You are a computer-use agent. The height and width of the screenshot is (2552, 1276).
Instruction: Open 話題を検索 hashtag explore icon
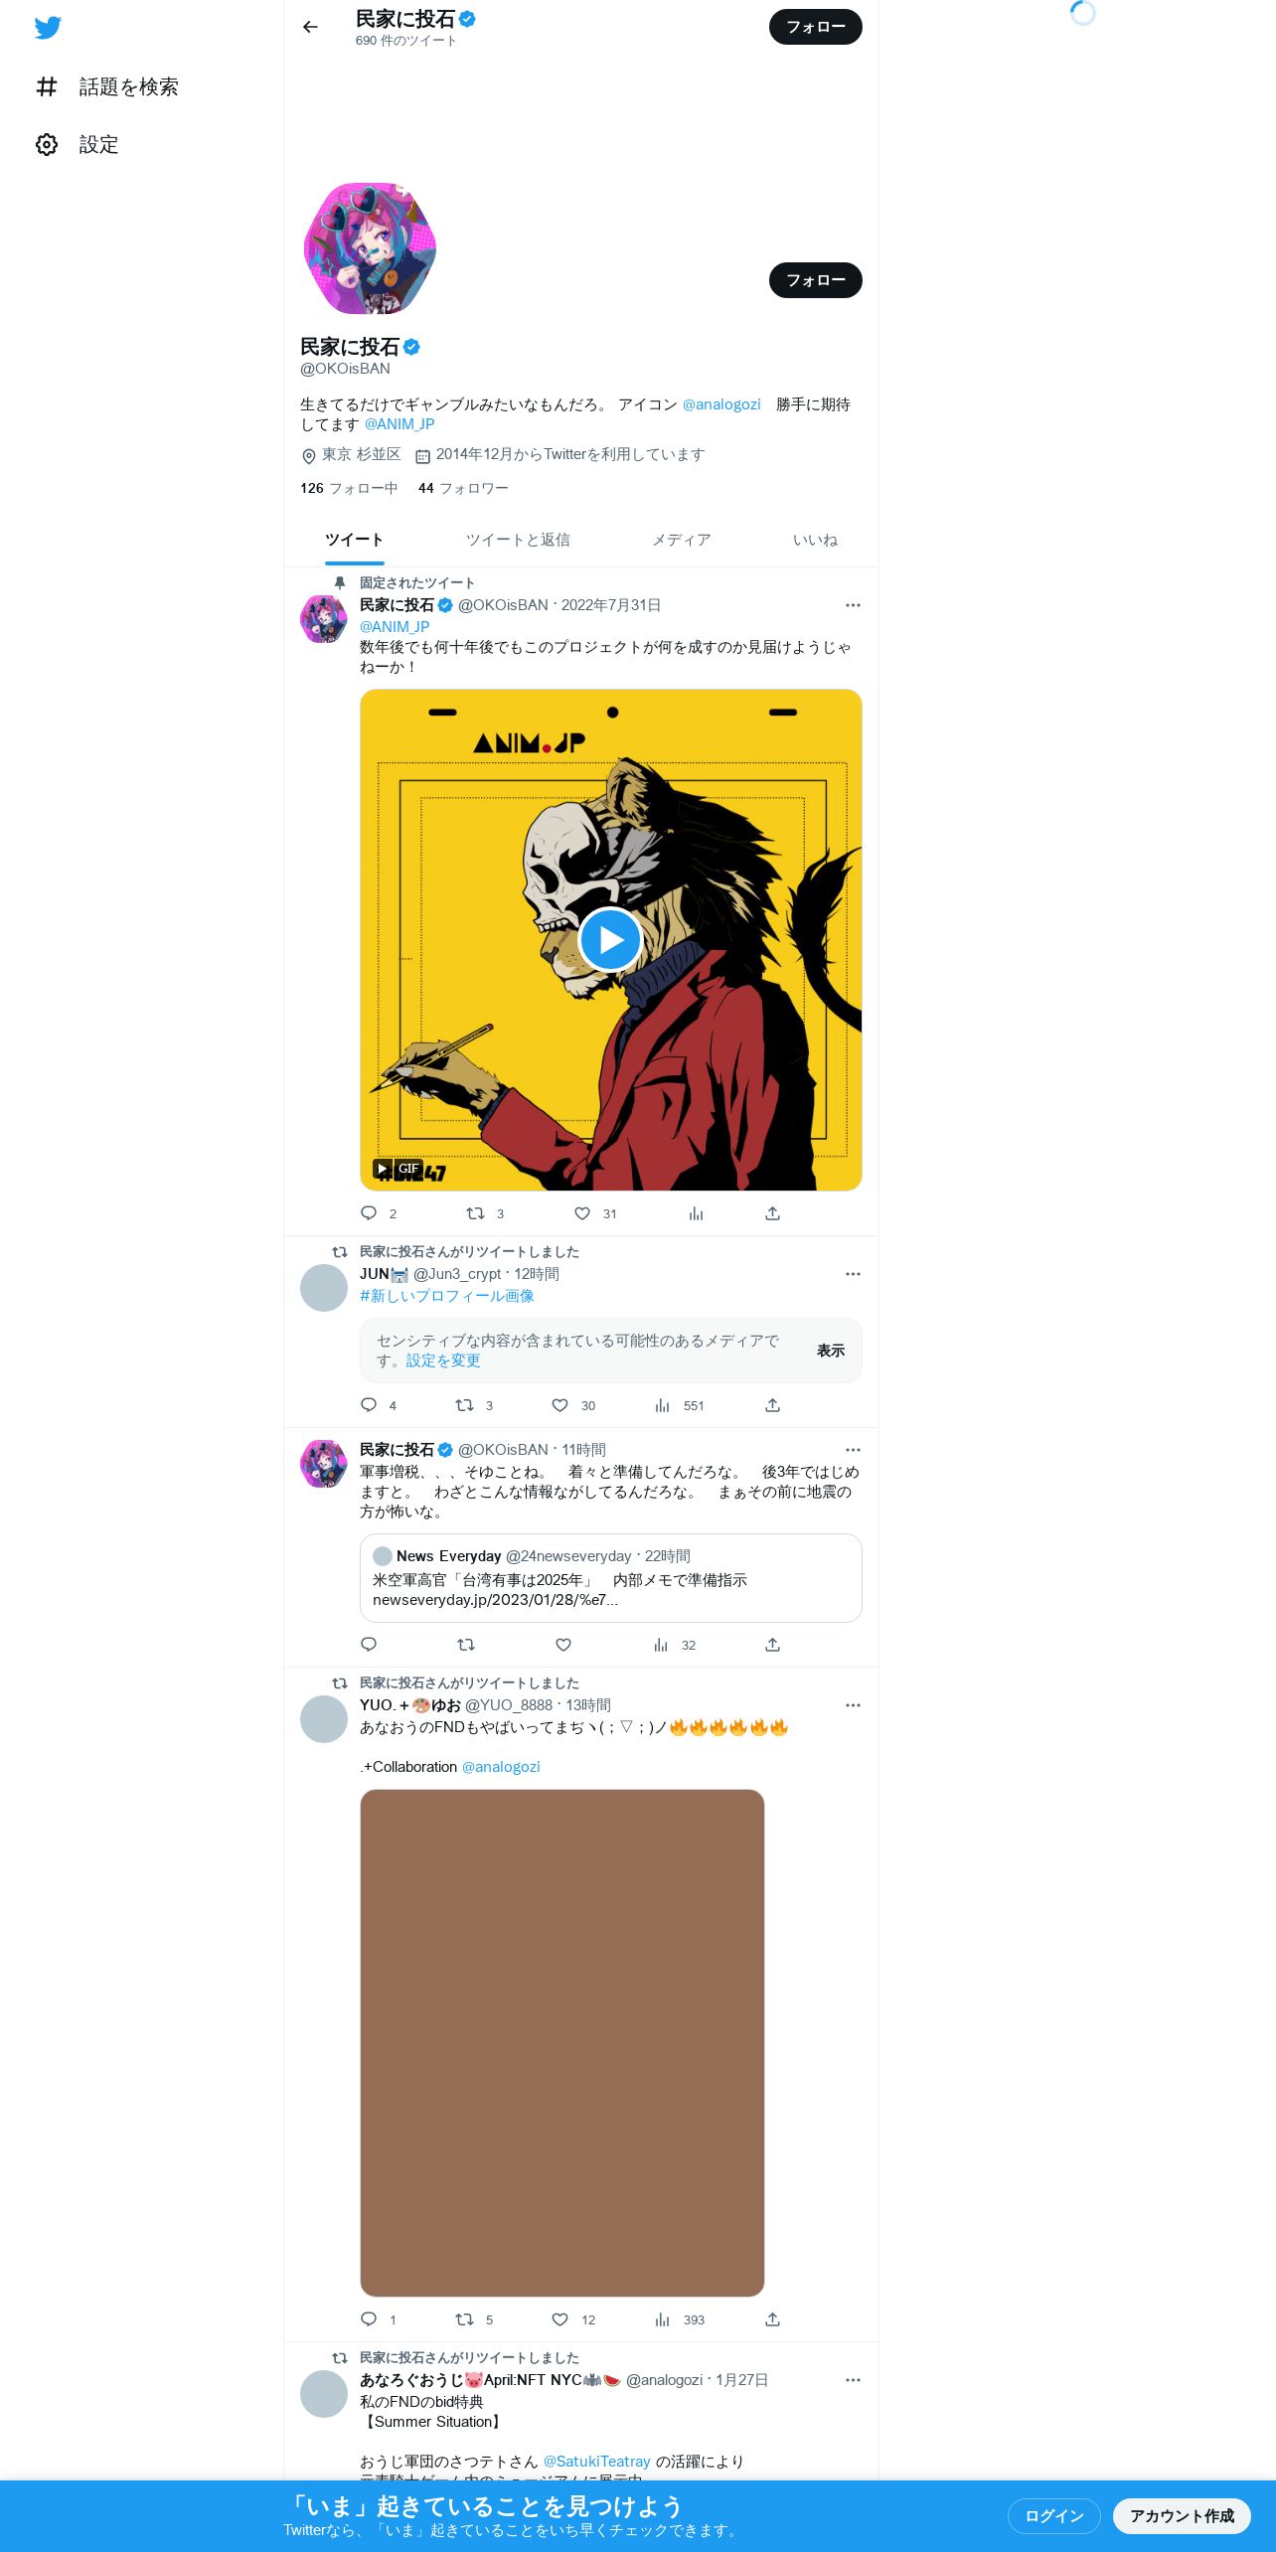(47, 86)
